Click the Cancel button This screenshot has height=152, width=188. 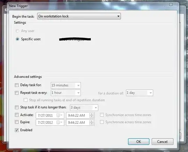[x=162, y=142]
